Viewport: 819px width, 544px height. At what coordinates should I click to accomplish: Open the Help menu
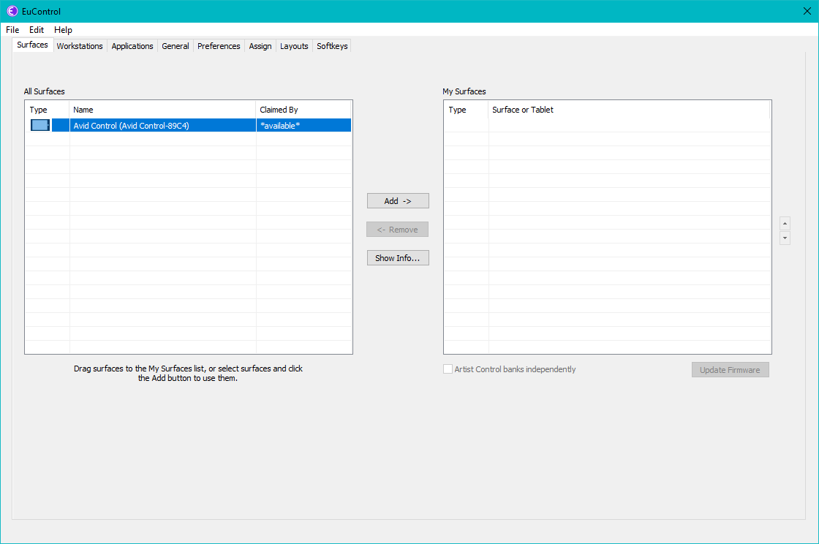click(63, 30)
